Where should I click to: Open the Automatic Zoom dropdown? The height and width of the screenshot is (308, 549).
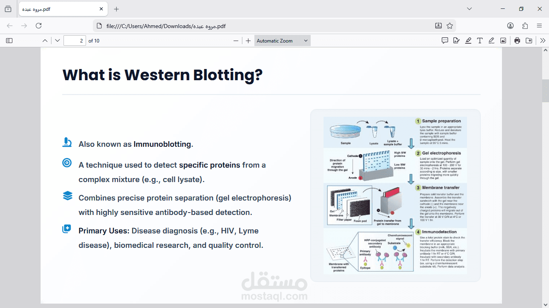pyautogui.click(x=283, y=41)
